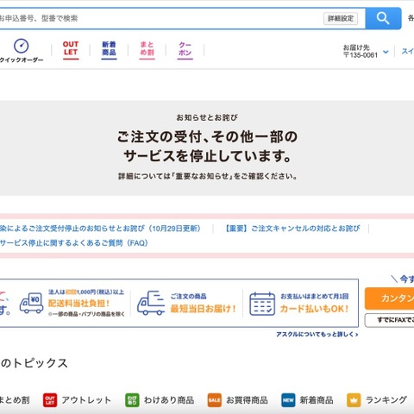Open アスクルについてもっと詳しく link
The image size is (414, 414).
pos(317,335)
